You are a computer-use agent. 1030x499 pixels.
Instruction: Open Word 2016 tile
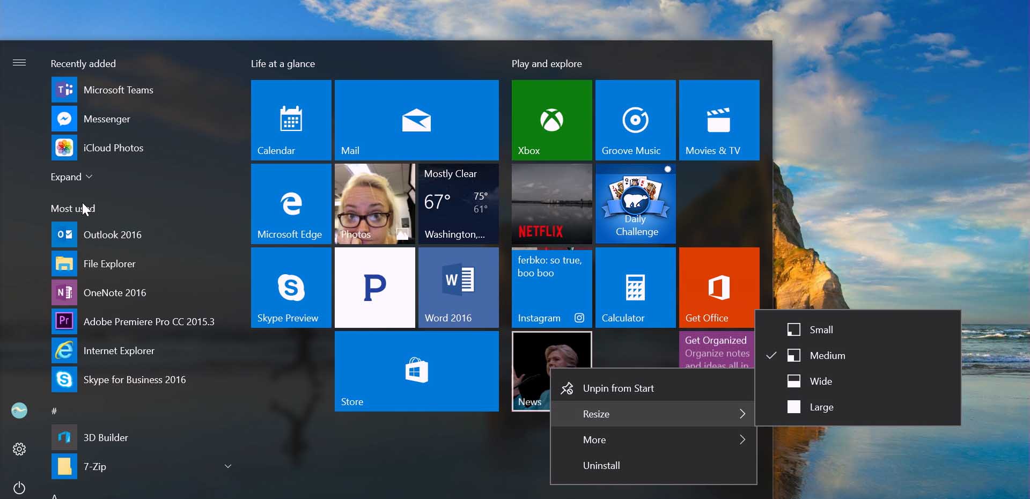tap(459, 288)
